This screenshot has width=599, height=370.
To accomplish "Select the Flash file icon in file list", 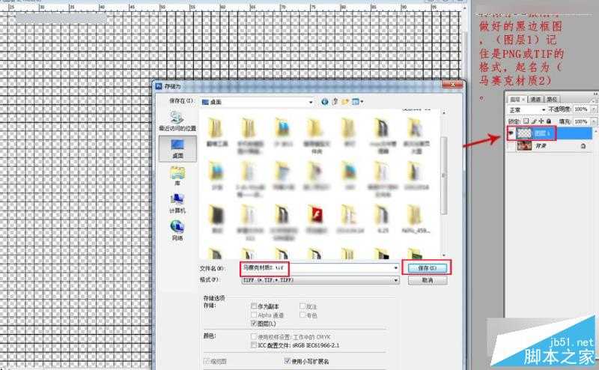I will 316,215.
